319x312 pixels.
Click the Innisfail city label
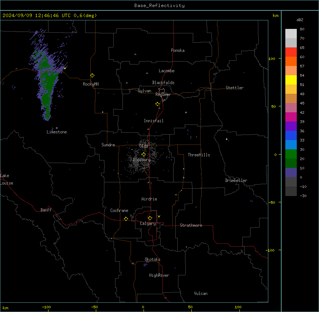(x=154, y=121)
